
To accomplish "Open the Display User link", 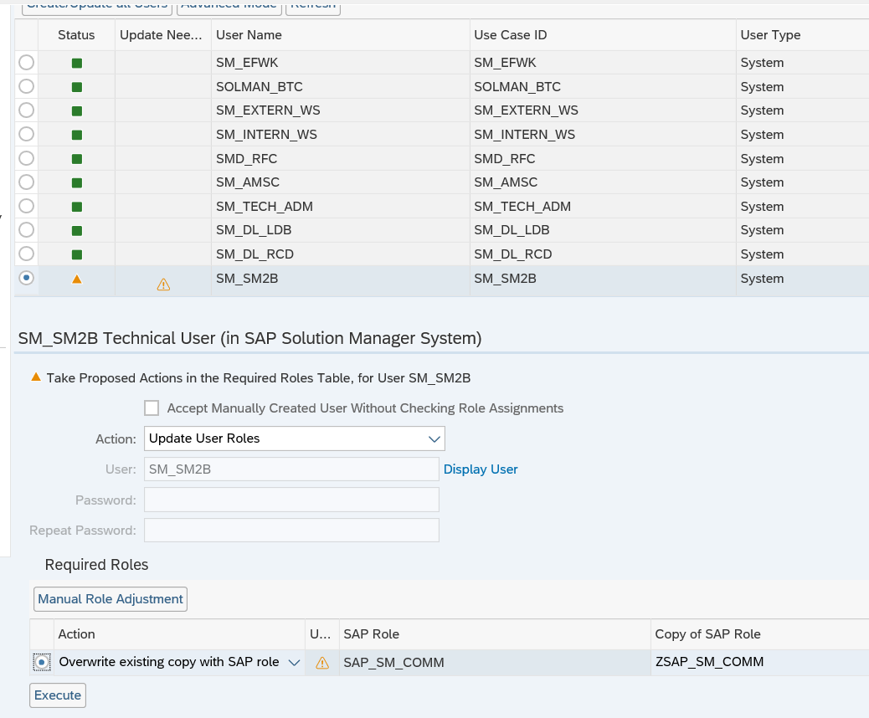I will pos(481,469).
